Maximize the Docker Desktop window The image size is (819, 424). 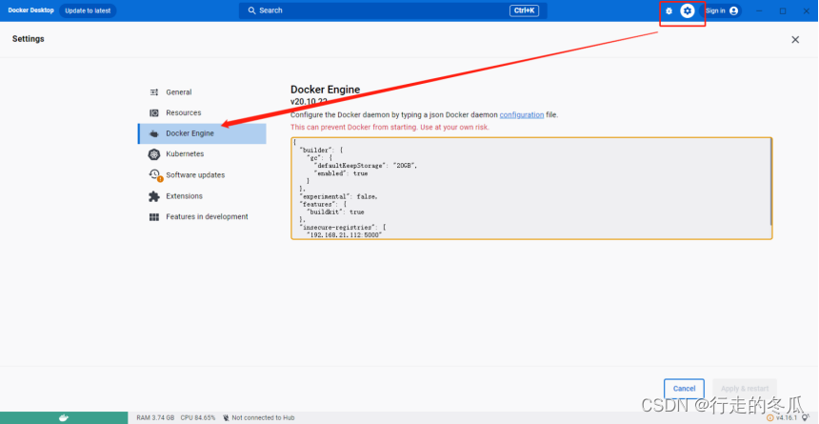[x=783, y=11]
